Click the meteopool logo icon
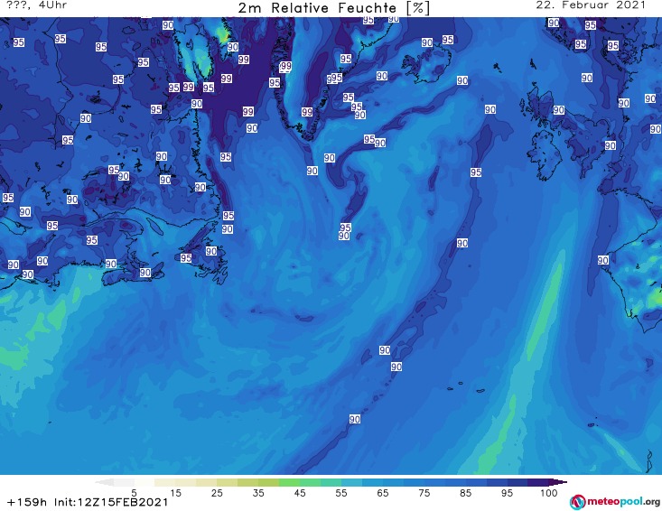This screenshot has width=662, height=511. 577,502
